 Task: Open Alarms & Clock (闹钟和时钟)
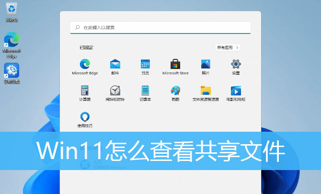coord(115,93)
